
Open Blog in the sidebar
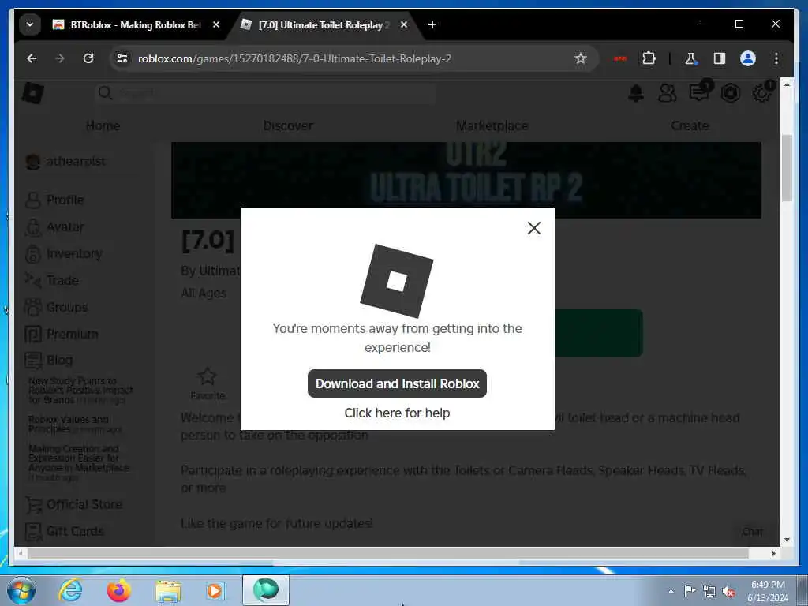point(49,360)
